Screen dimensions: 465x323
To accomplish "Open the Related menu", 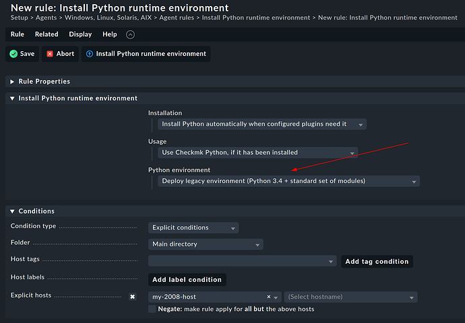I will (x=46, y=34).
